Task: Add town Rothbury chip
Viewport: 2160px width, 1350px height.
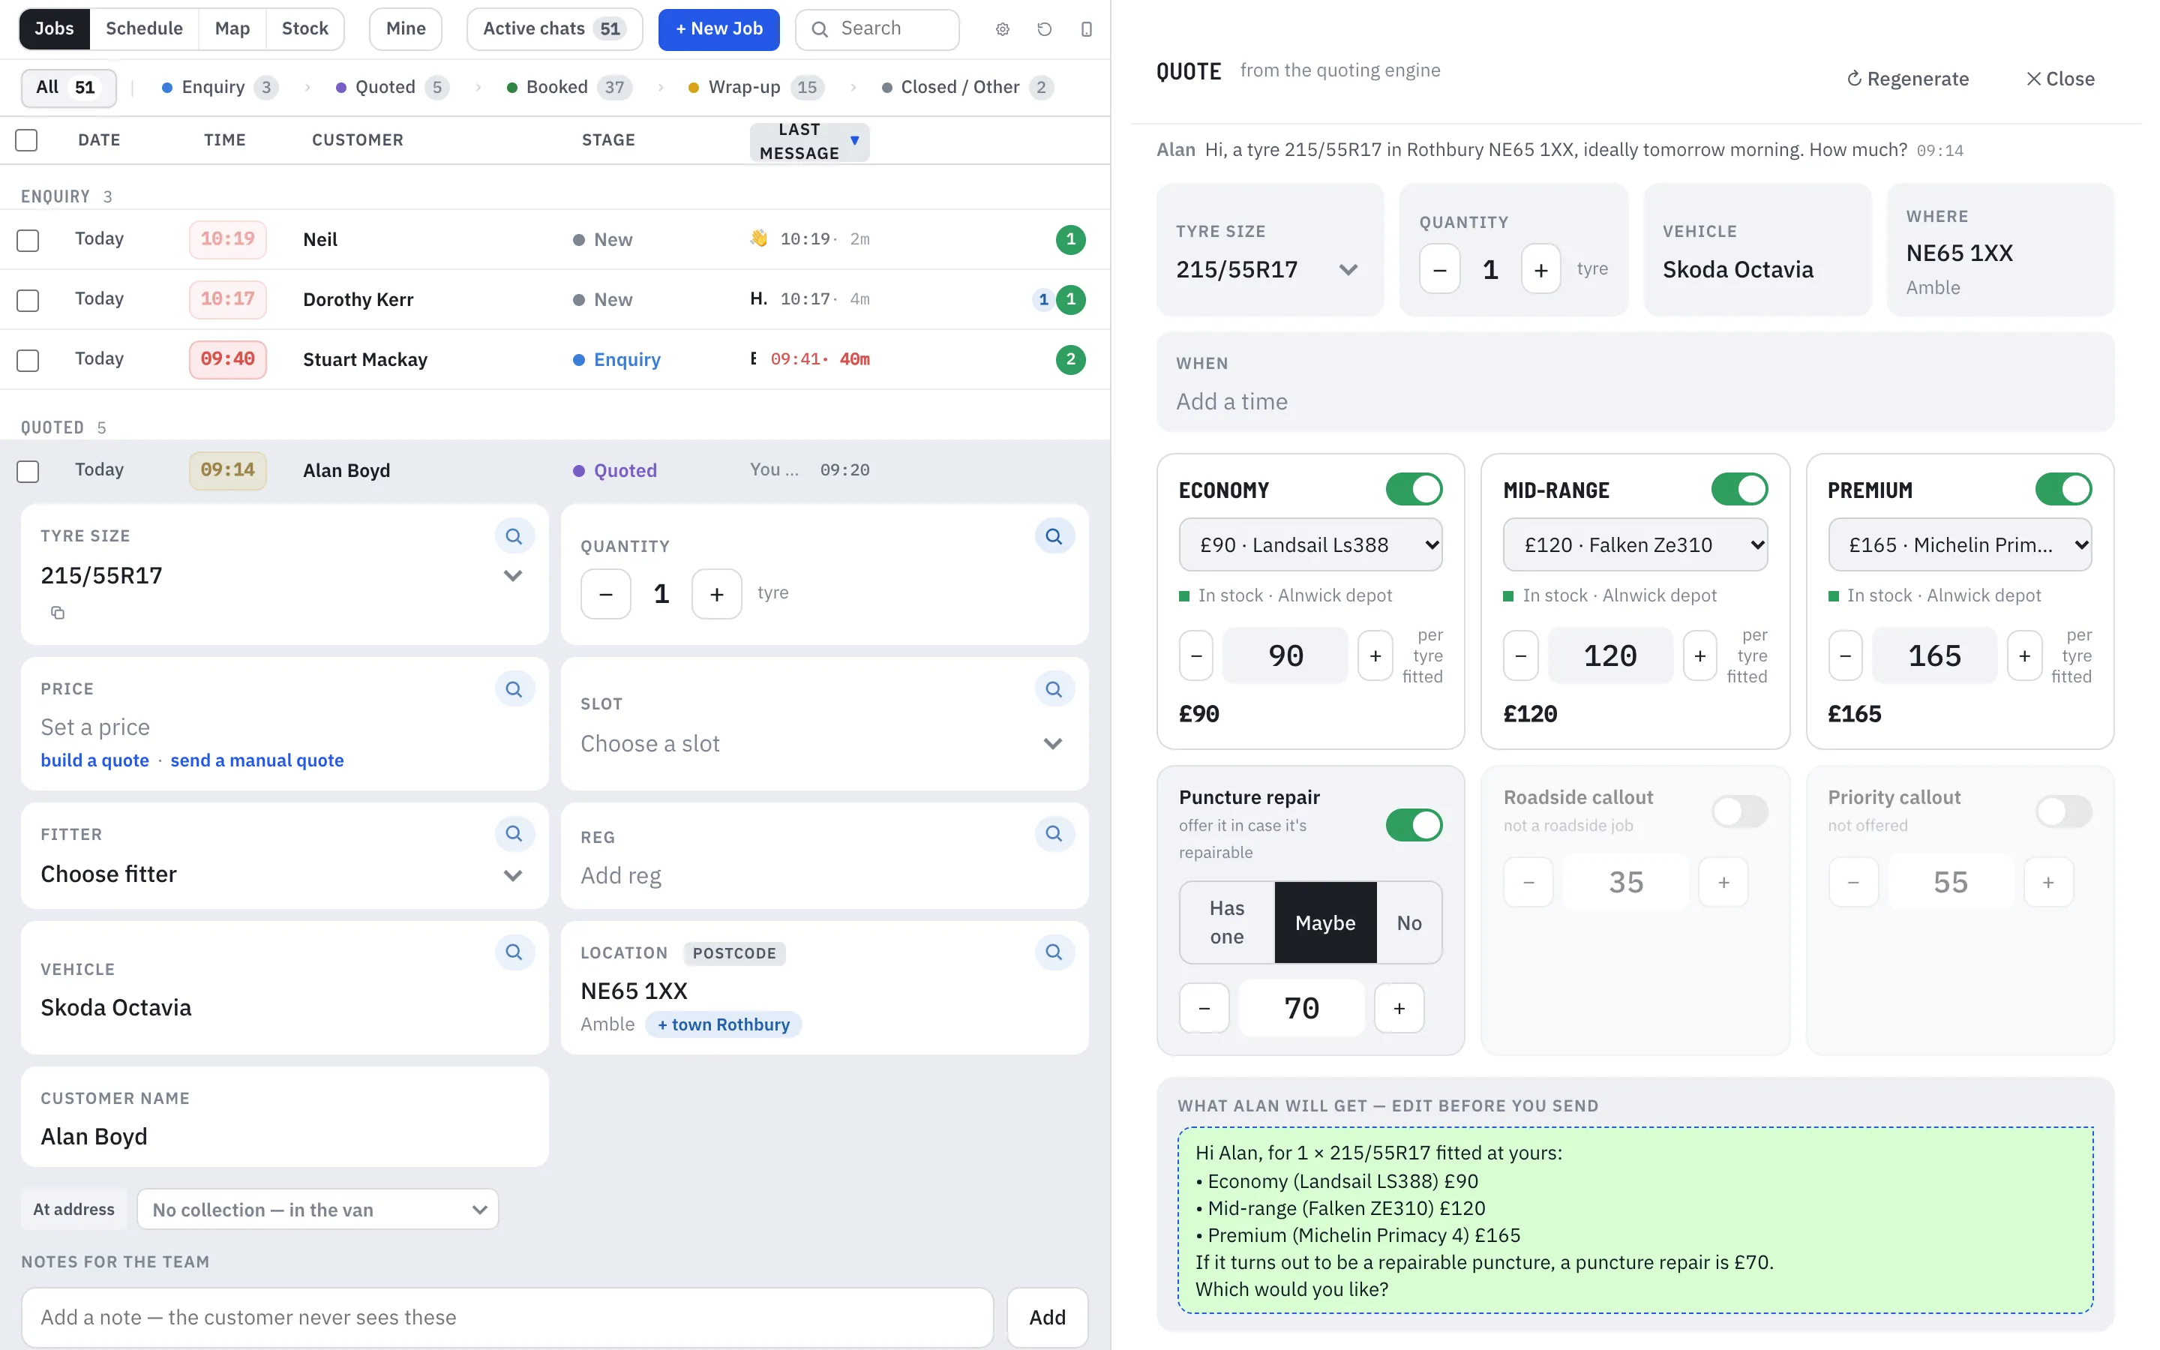Action: (x=724, y=1024)
